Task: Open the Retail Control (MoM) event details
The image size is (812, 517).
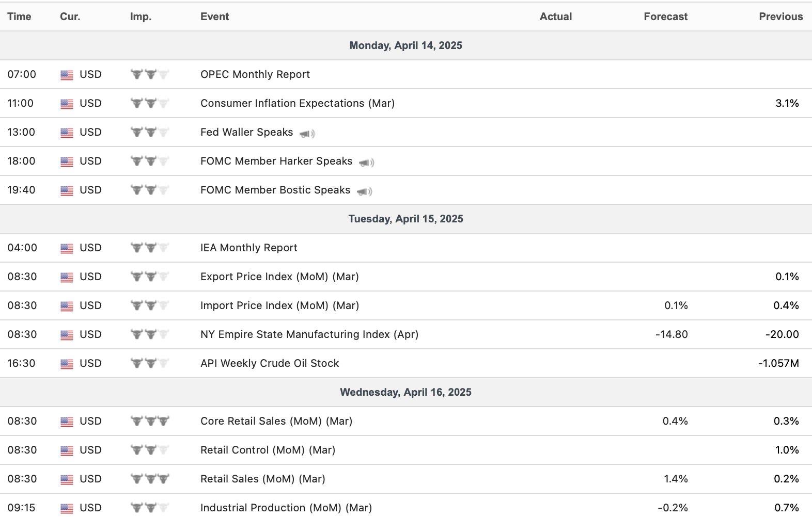Action: click(x=268, y=450)
